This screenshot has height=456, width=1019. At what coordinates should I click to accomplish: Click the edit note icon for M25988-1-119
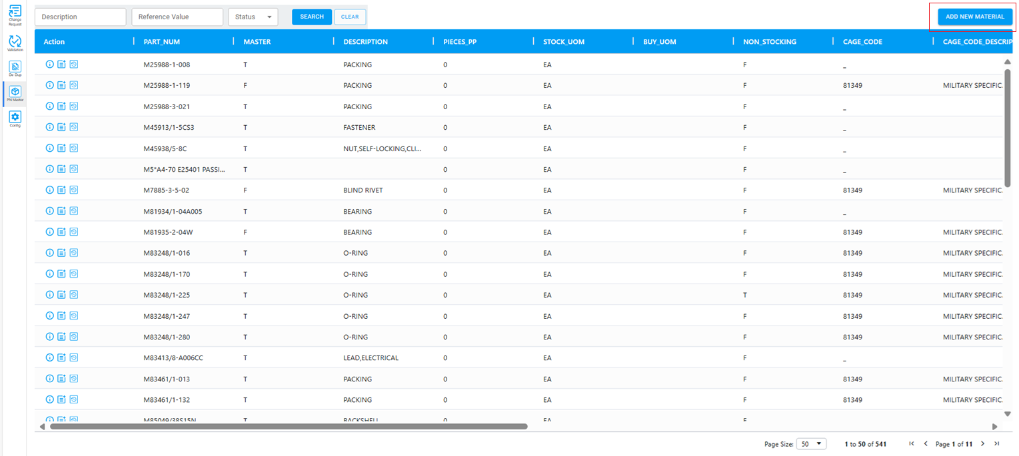tap(61, 85)
